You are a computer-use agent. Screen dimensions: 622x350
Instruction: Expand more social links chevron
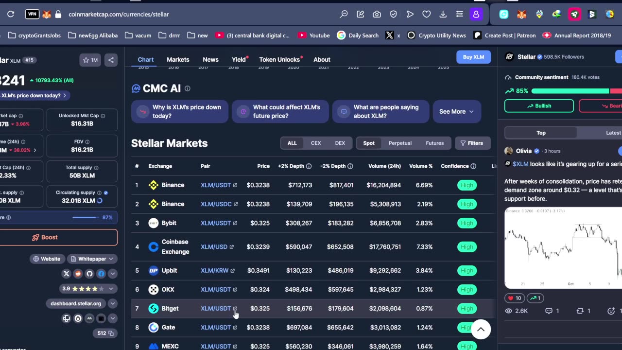pos(112,274)
